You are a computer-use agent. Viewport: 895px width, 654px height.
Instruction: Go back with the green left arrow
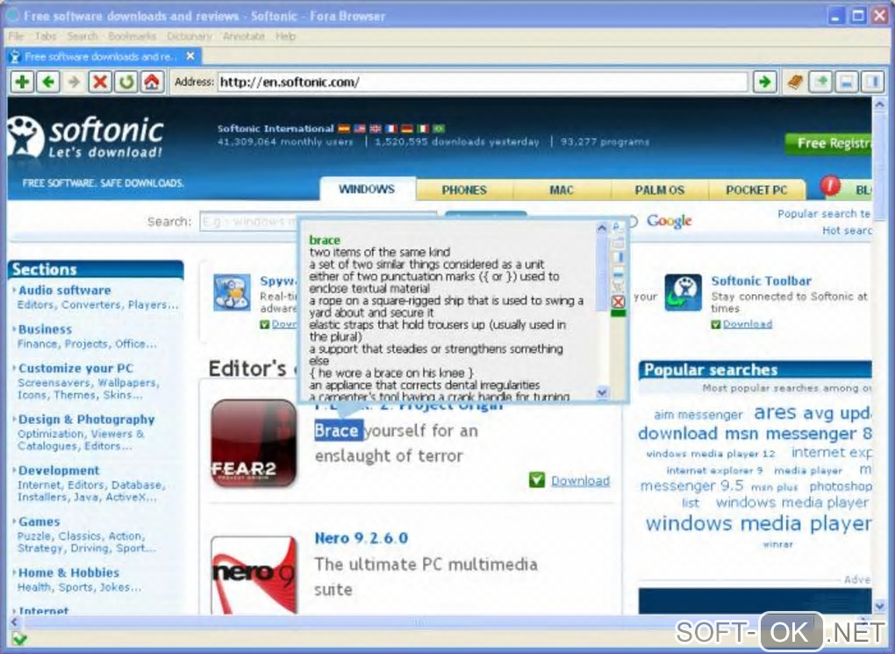[x=48, y=83]
